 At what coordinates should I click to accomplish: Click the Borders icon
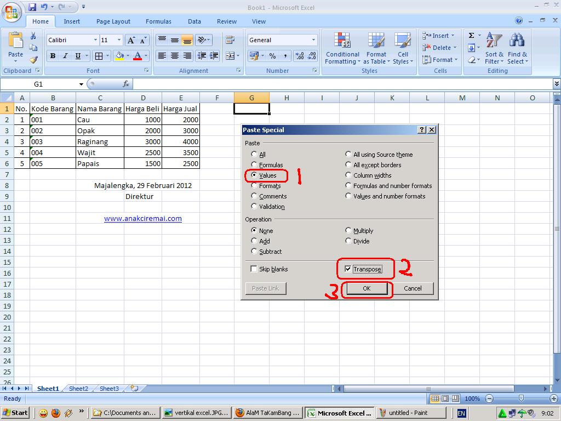coord(99,56)
